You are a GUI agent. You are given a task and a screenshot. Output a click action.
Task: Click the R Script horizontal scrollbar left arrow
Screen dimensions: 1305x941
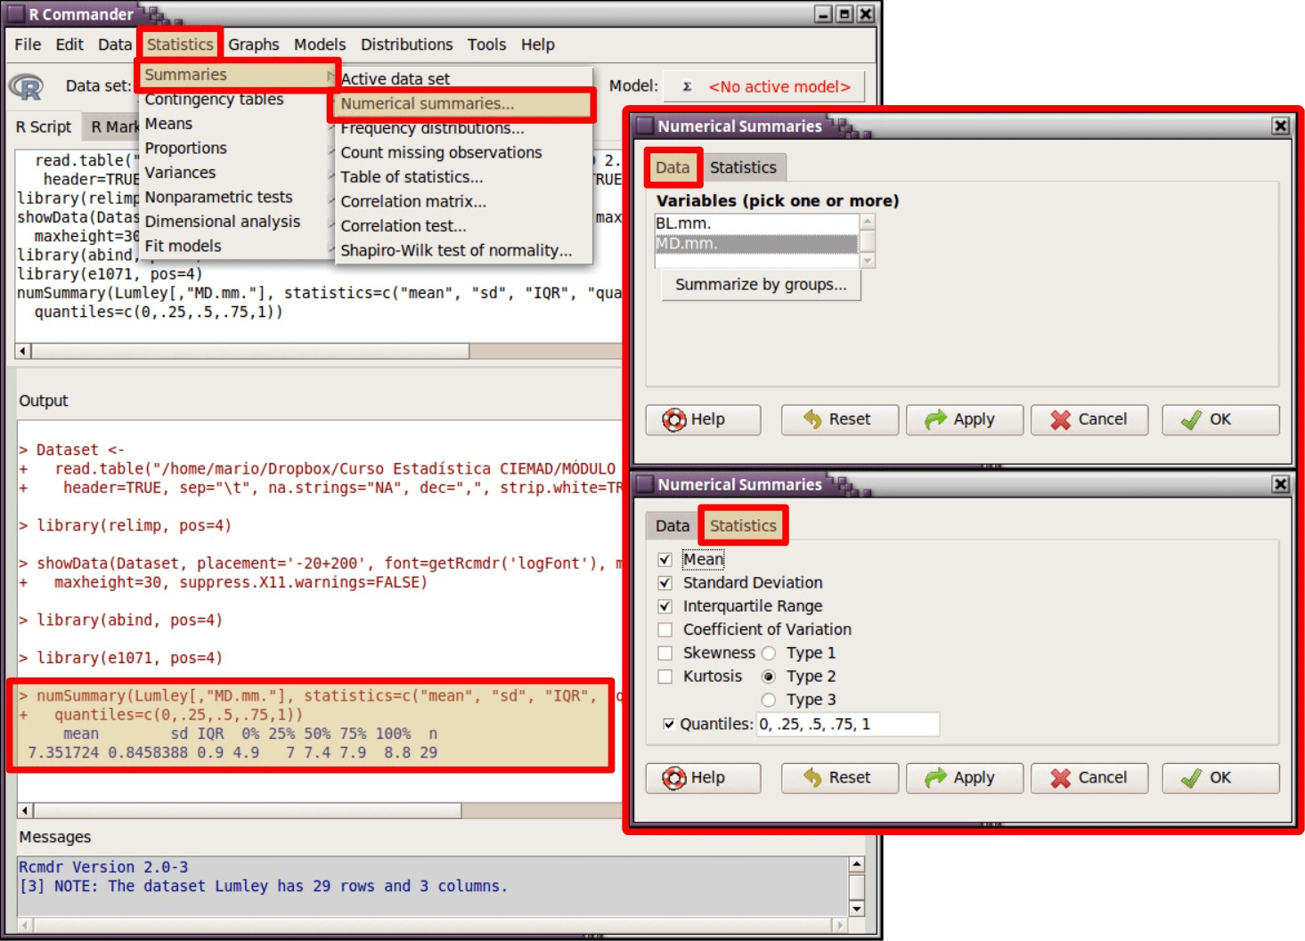coord(23,352)
